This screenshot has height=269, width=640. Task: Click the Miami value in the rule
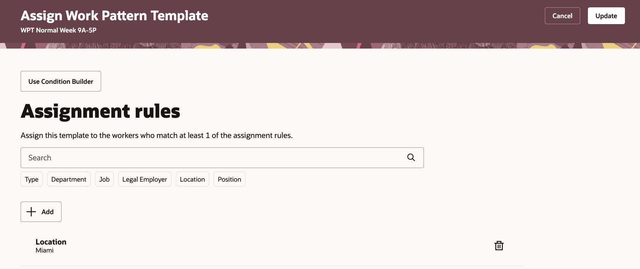click(44, 250)
